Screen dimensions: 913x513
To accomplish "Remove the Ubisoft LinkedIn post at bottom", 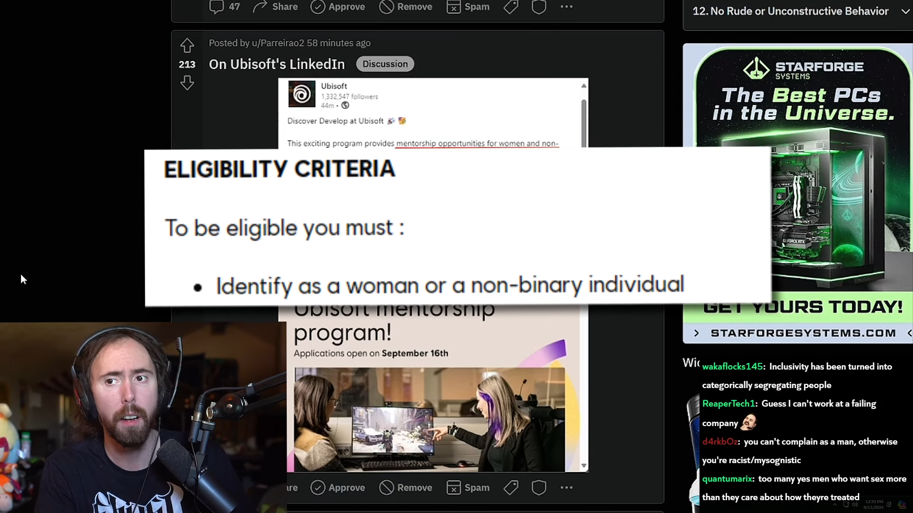I will 406,487.
